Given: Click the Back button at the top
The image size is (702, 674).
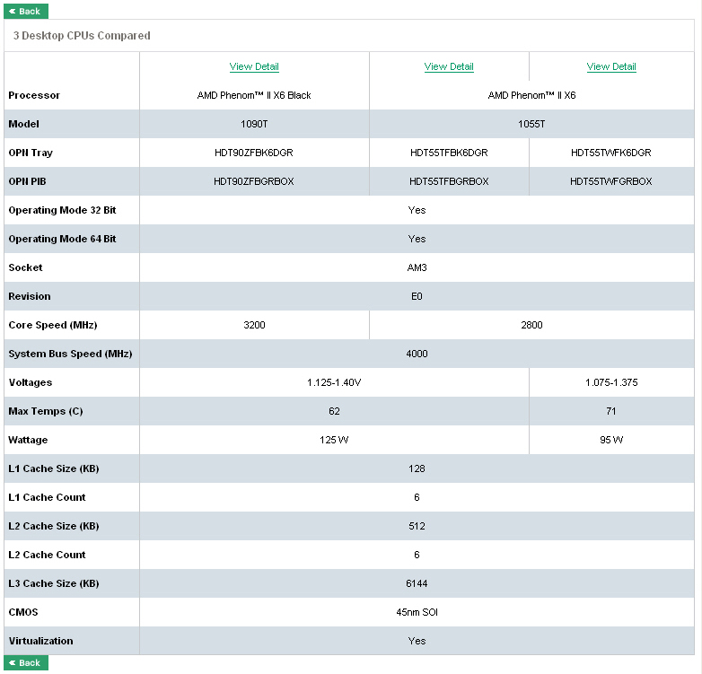Looking at the screenshot, I should (25, 11).
